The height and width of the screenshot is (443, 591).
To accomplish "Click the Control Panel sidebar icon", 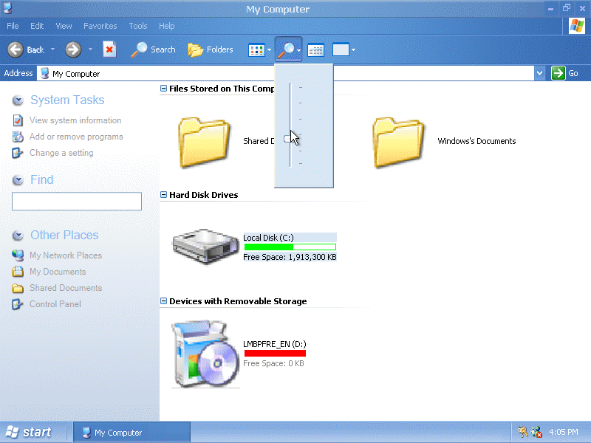I will 18,304.
